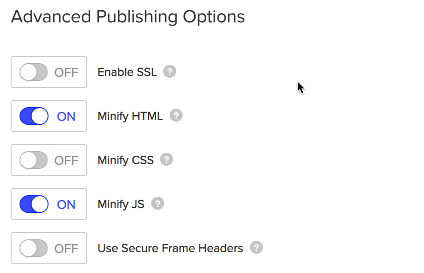The height and width of the screenshot is (273, 424).
Task: Click the help circle next to Minify JS
Action: click(x=158, y=203)
